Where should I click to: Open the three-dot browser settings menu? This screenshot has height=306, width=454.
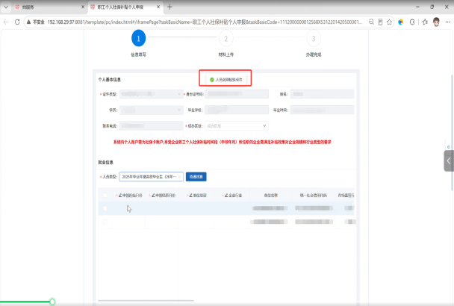pos(447,22)
